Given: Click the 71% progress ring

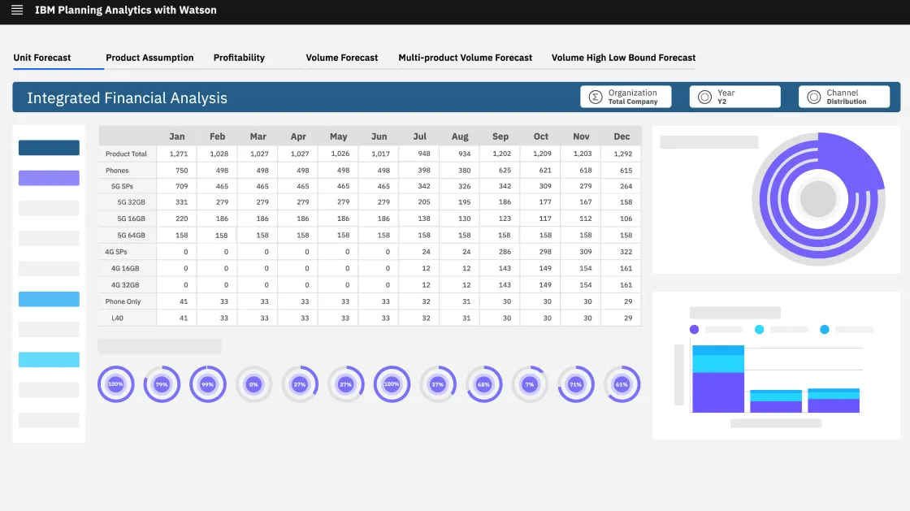Looking at the screenshot, I should 576,384.
